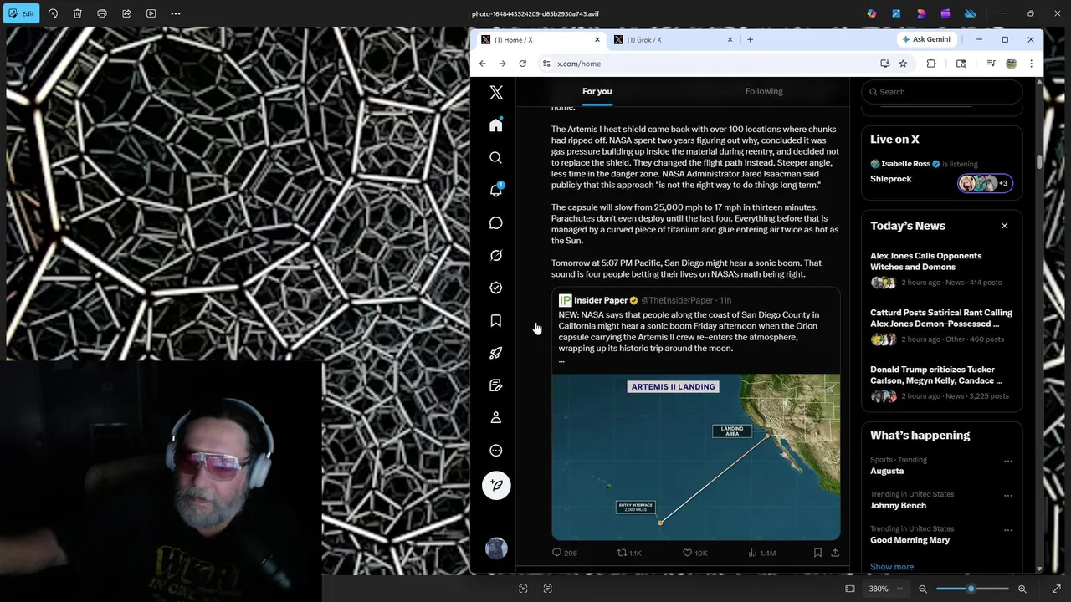Open Insider Paper quoted post profile
1071x602 pixels.
600,300
